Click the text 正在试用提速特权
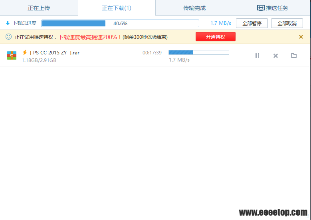This screenshot has width=311, height=220. (34, 37)
